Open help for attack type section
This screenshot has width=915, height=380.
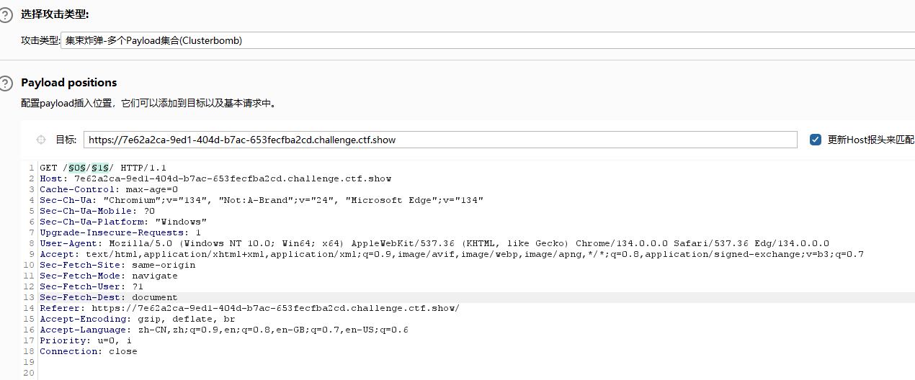[x=6, y=15]
